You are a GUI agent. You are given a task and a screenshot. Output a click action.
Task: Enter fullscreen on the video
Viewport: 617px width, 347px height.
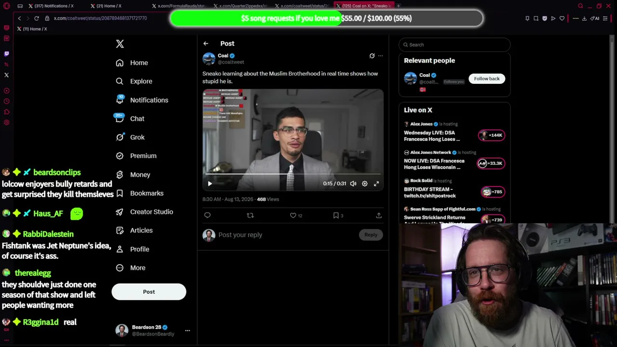tap(376, 184)
